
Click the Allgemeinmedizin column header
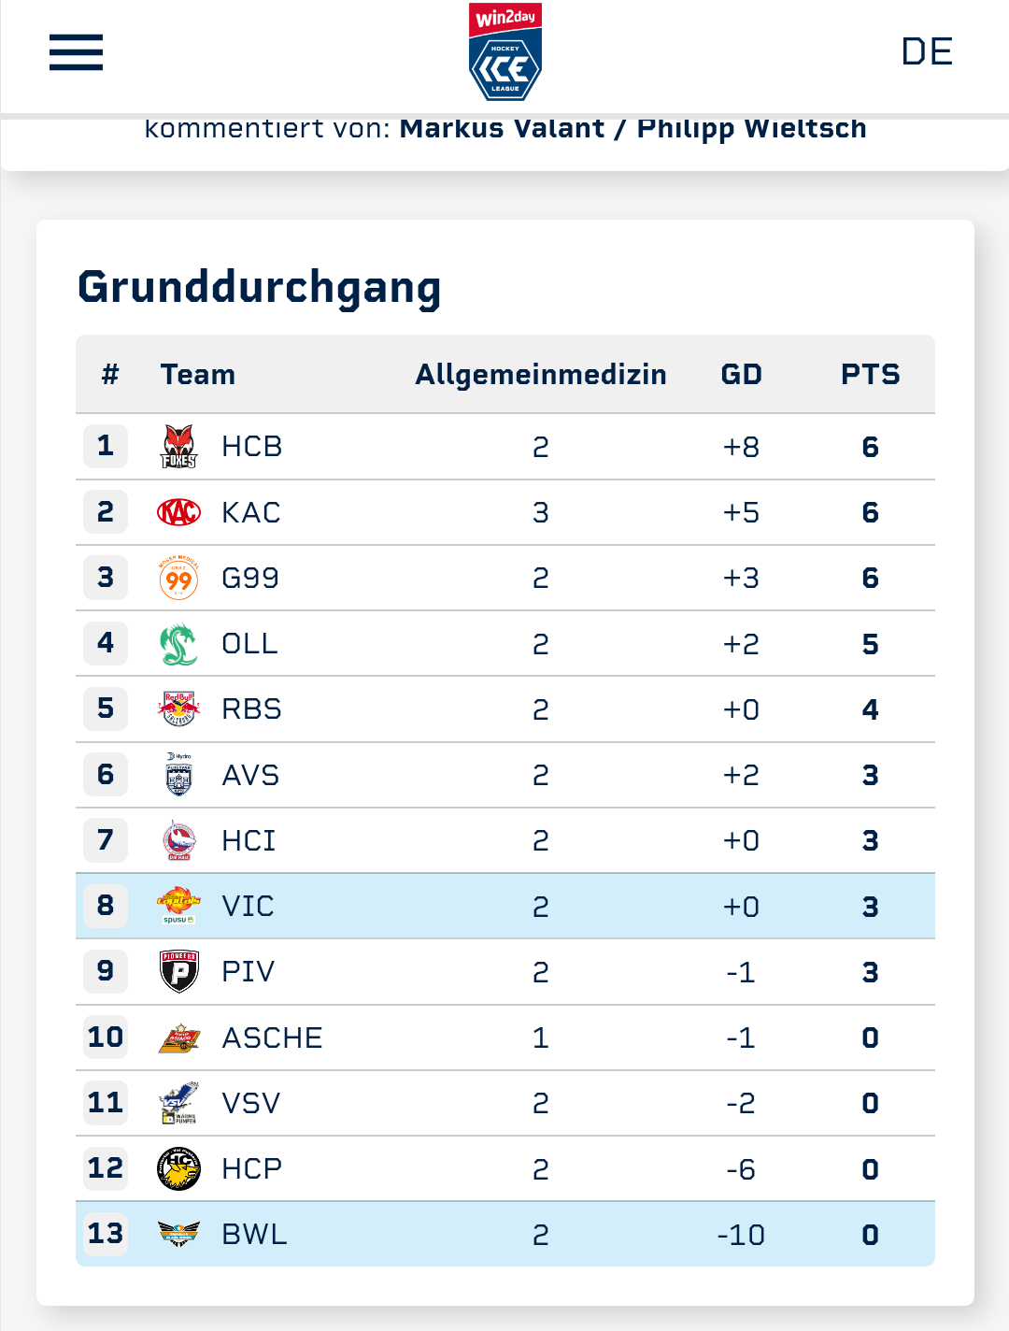[541, 375]
